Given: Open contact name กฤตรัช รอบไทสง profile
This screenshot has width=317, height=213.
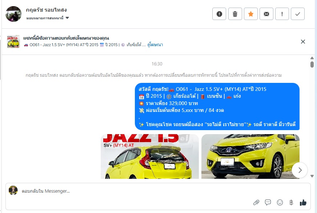Looking at the screenshot, I should (x=46, y=10).
